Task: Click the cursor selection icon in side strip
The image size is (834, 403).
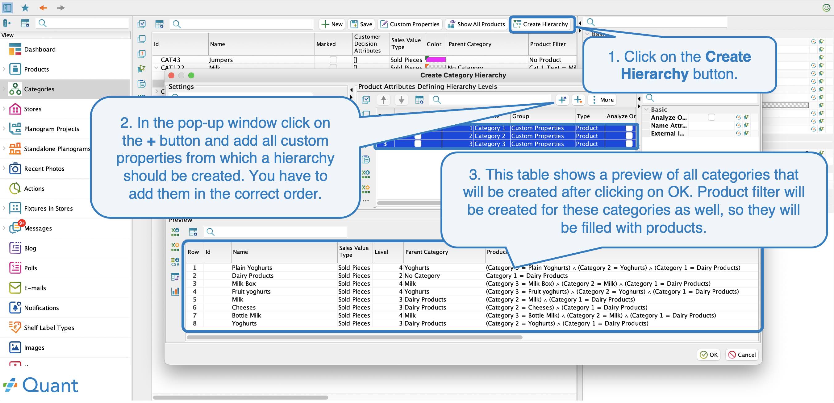Action: point(141,69)
